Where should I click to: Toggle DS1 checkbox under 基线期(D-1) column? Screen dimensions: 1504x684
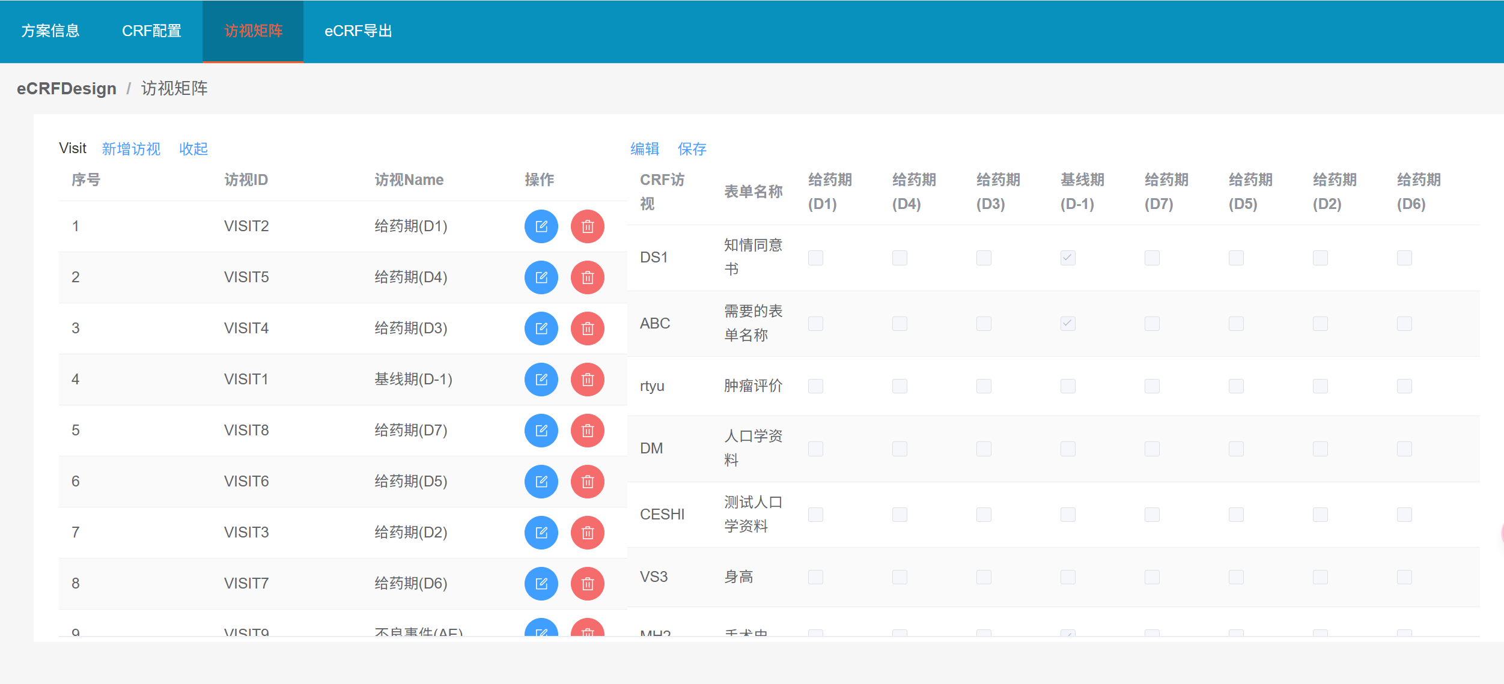point(1068,258)
